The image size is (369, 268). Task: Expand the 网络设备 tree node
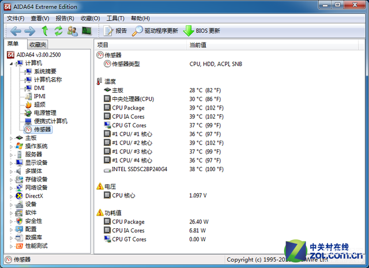[x=11, y=188]
